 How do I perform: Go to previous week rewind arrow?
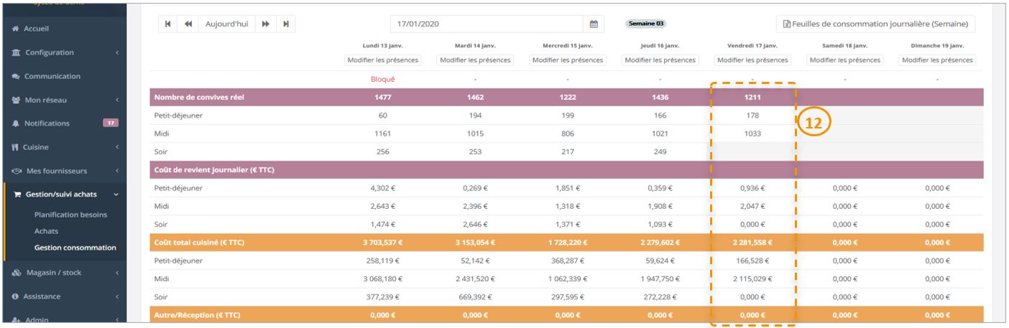[x=188, y=24]
